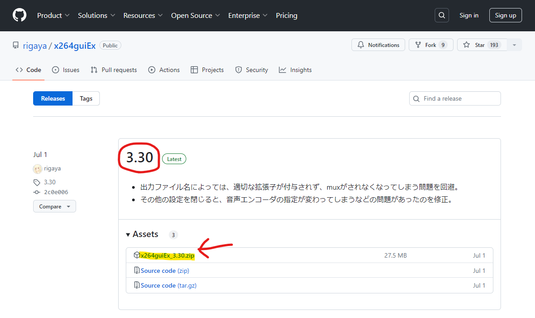Viewport: 535px width, 318px height.
Task: Open the Pricing link
Action: 287,15
